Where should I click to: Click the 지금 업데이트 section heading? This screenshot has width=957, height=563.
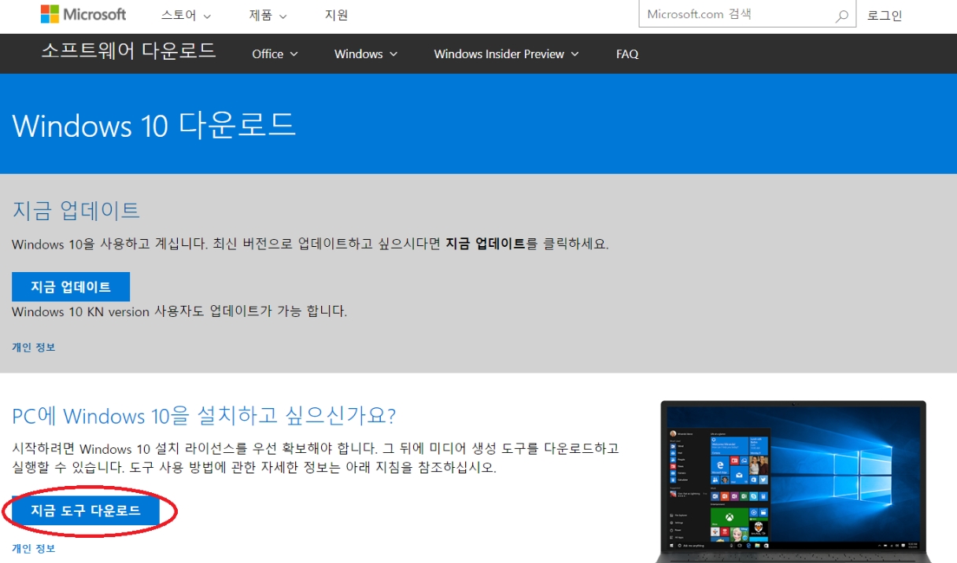point(76,211)
